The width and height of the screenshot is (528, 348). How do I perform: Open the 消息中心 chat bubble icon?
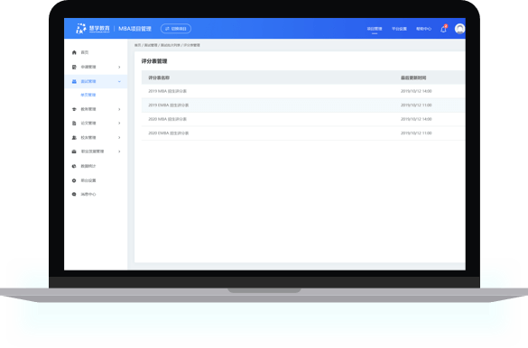(74, 195)
